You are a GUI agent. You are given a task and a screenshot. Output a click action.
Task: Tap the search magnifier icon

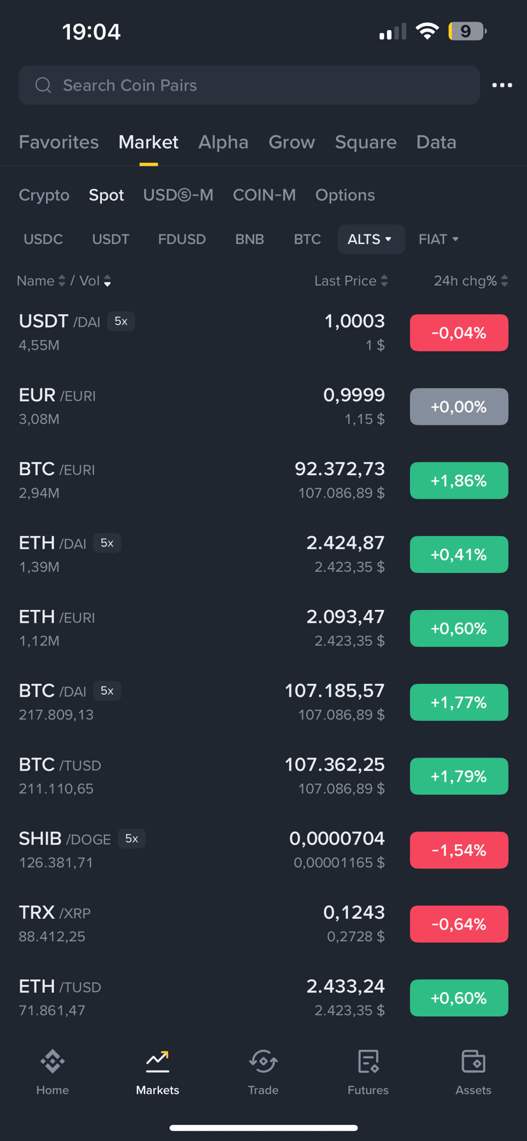[43, 85]
